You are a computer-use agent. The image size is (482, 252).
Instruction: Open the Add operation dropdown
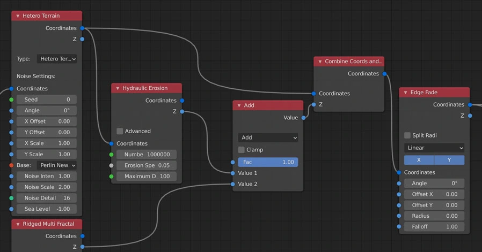point(268,138)
